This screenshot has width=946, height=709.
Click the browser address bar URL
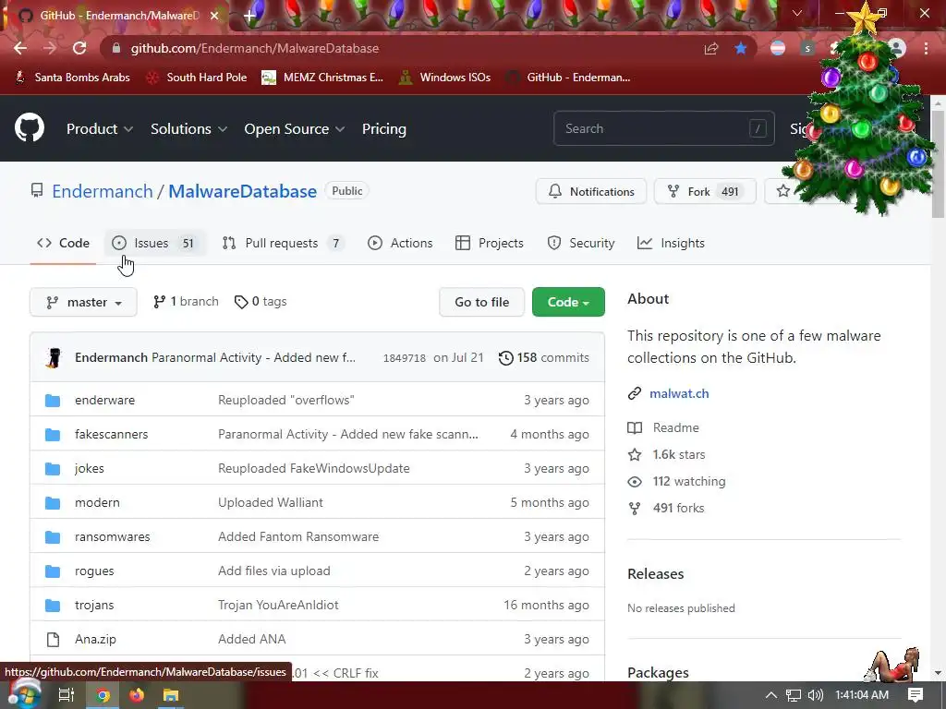[x=255, y=48]
